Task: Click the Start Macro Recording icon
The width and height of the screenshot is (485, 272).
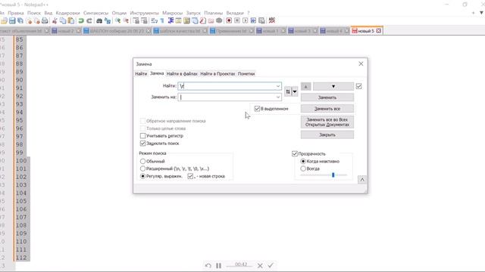Action: pyautogui.click(x=229, y=20)
